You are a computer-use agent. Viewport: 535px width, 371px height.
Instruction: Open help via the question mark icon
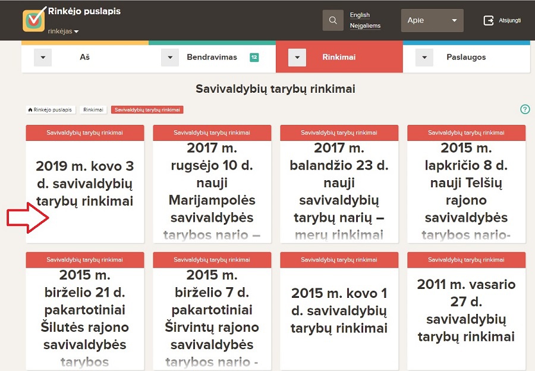525,109
